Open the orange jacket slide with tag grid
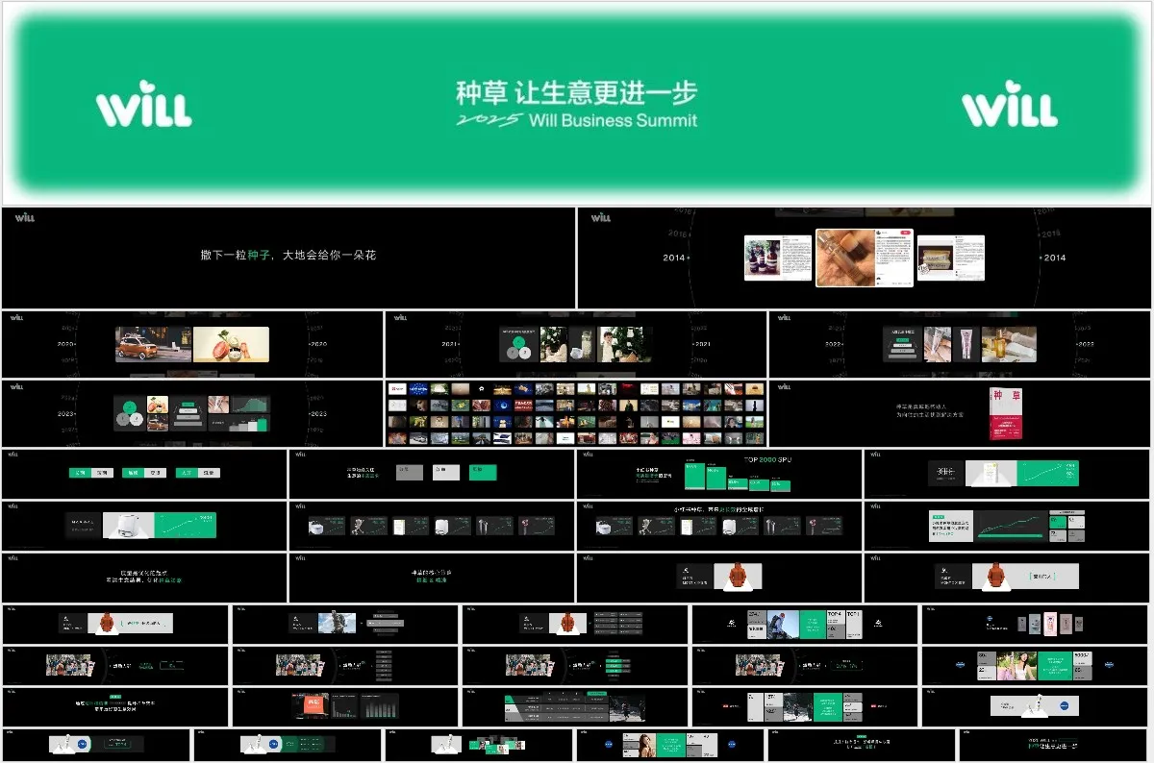The width and height of the screenshot is (1154, 763). coord(575,624)
